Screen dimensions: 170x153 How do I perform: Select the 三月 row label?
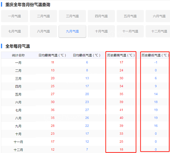18,79
